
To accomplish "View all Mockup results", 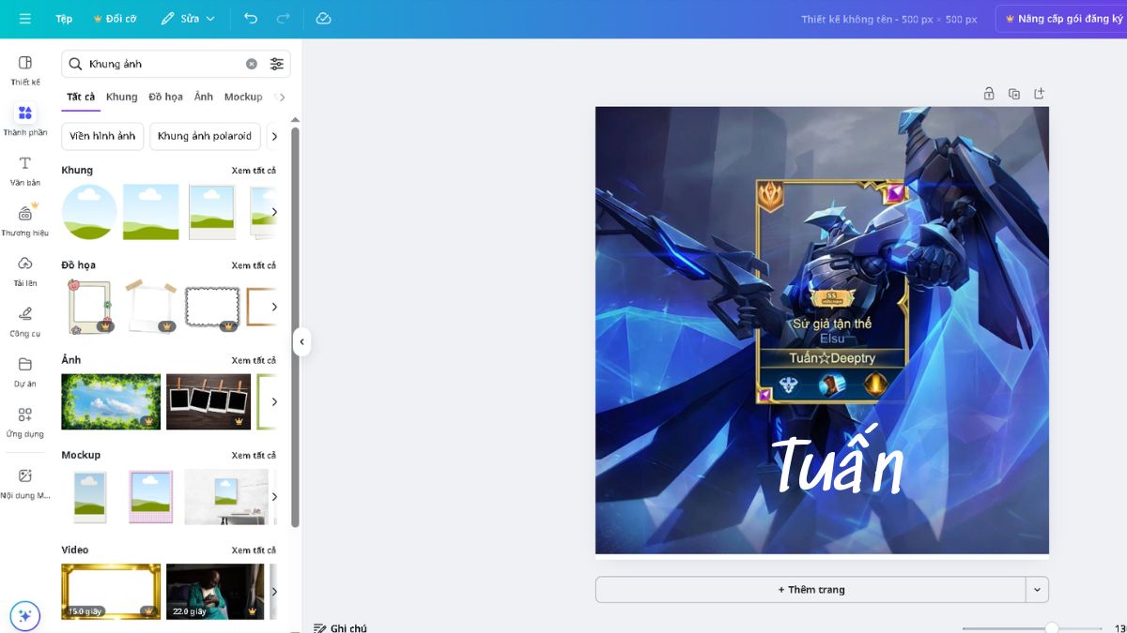I will (x=254, y=455).
